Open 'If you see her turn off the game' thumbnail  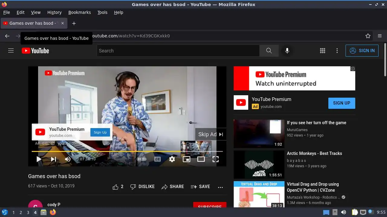(x=259, y=134)
